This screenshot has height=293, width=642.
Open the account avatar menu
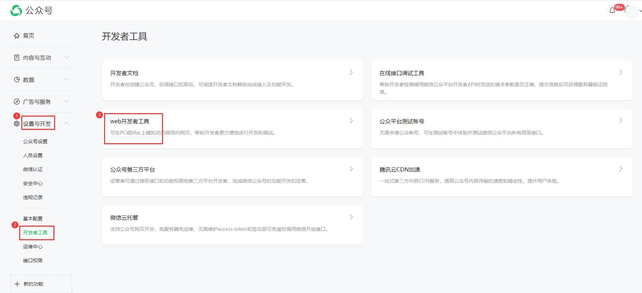click(632, 12)
